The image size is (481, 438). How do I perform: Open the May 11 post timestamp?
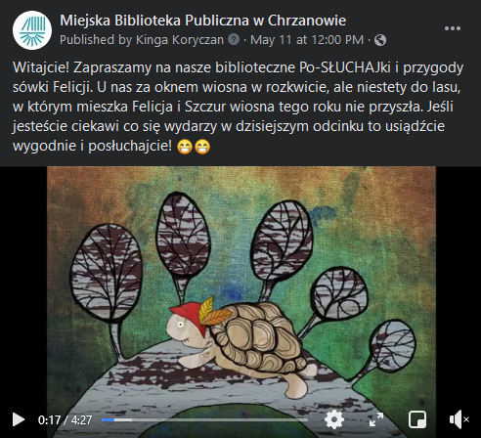[307, 40]
